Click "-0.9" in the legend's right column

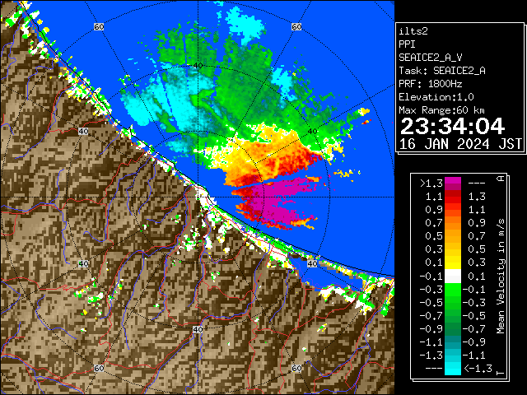pyautogui.click(x=474, y=342)
